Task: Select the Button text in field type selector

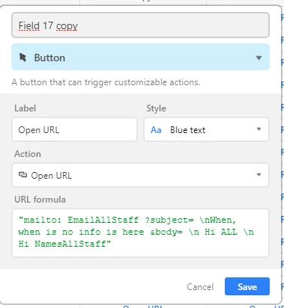Action: (x=49, y=58)
